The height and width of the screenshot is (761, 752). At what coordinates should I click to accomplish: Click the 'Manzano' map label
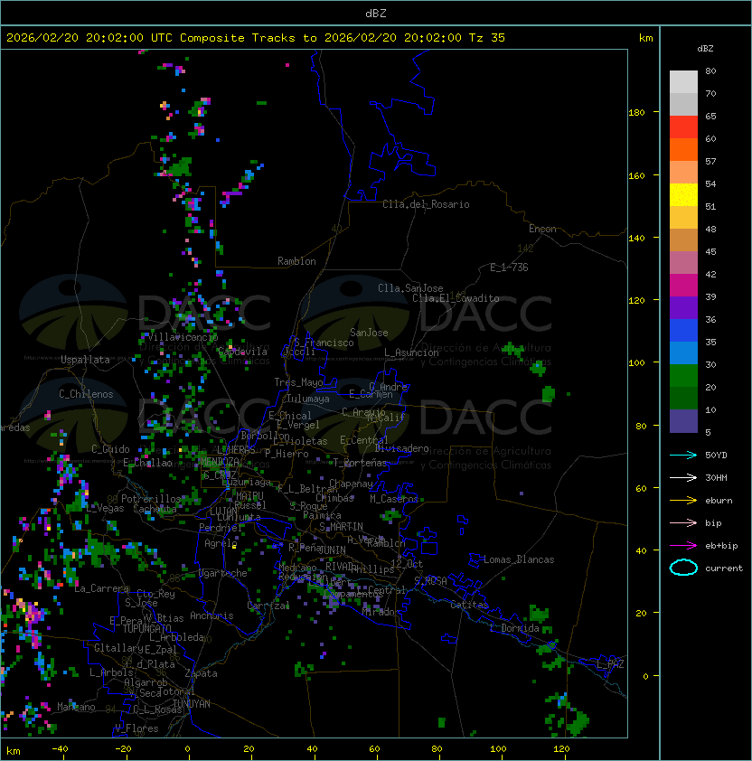76,707
